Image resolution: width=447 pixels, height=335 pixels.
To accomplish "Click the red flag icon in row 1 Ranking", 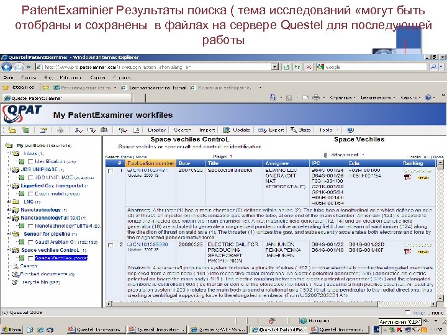I will (x=408, y=177).
